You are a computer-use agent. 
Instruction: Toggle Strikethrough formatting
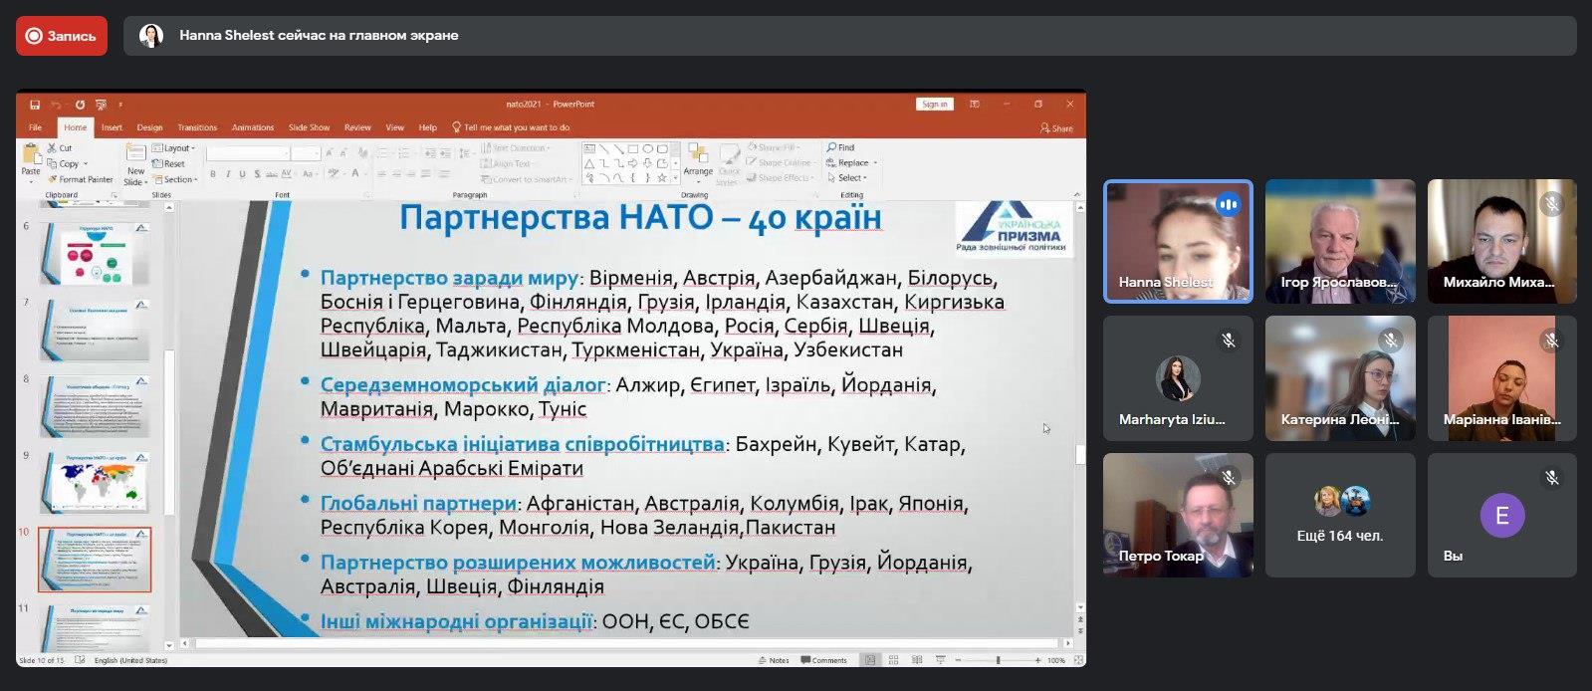tap(272, 174)
